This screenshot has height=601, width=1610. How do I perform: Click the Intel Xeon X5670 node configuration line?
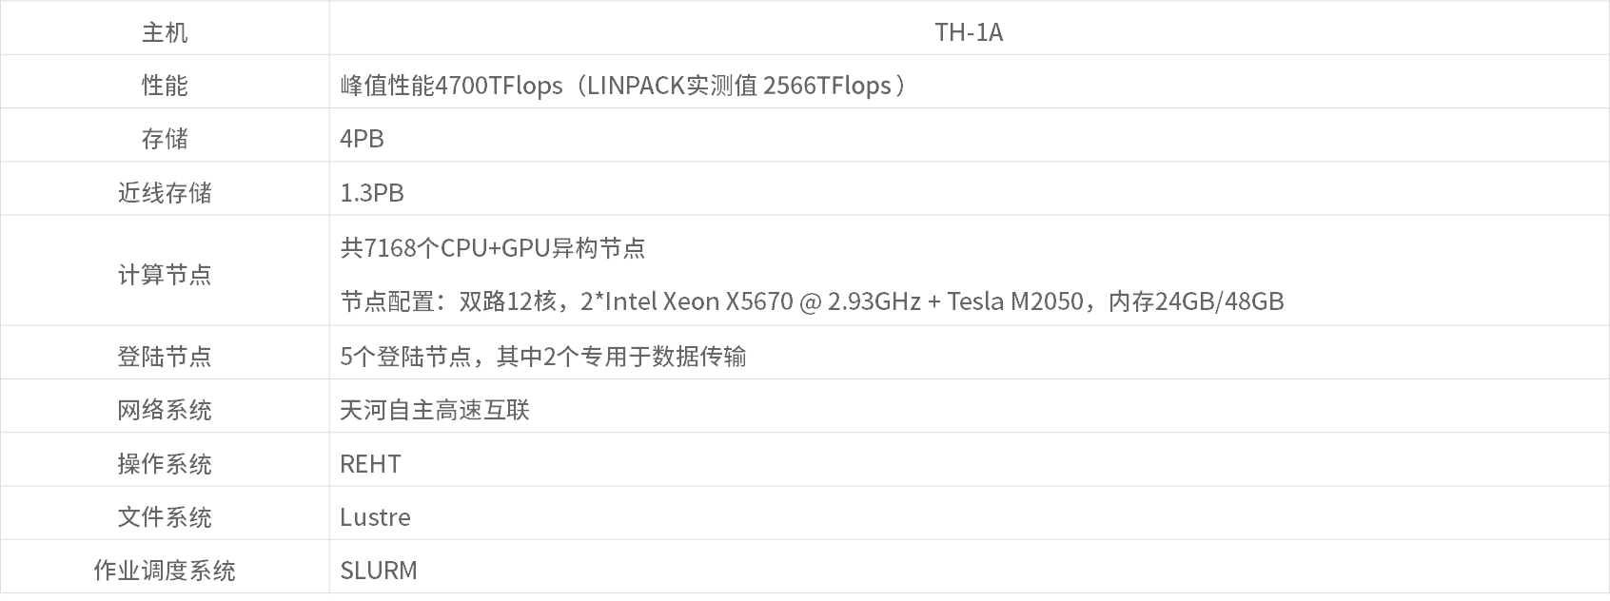812,301
